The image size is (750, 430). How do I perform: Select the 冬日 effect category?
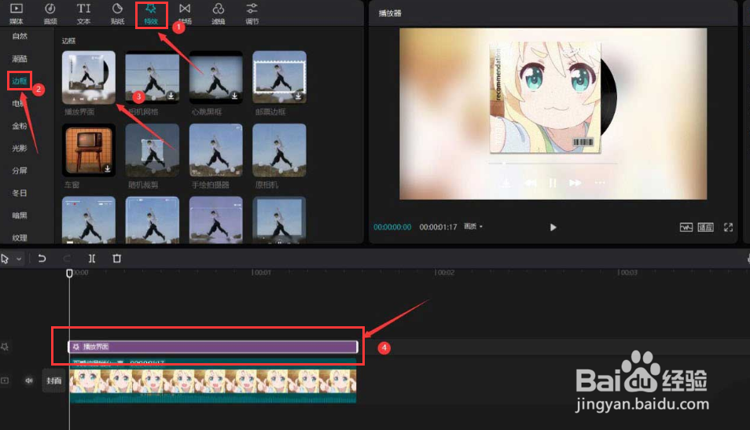click(x=20, y=193)
